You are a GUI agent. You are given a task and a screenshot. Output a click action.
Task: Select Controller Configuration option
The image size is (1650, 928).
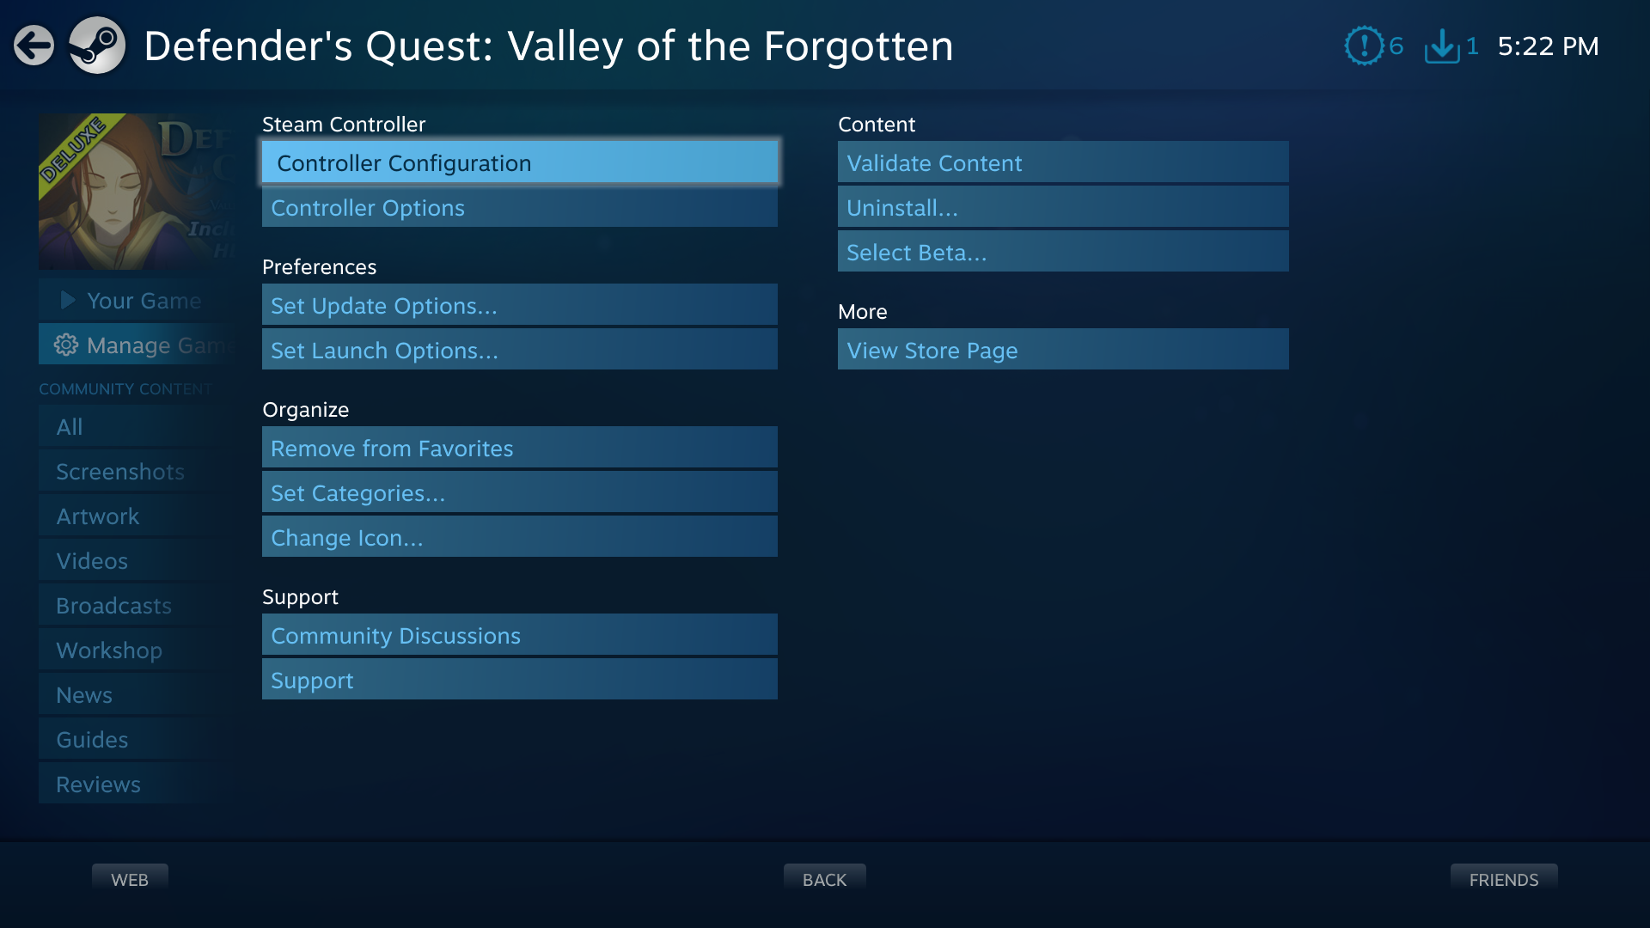coord(518,162)
